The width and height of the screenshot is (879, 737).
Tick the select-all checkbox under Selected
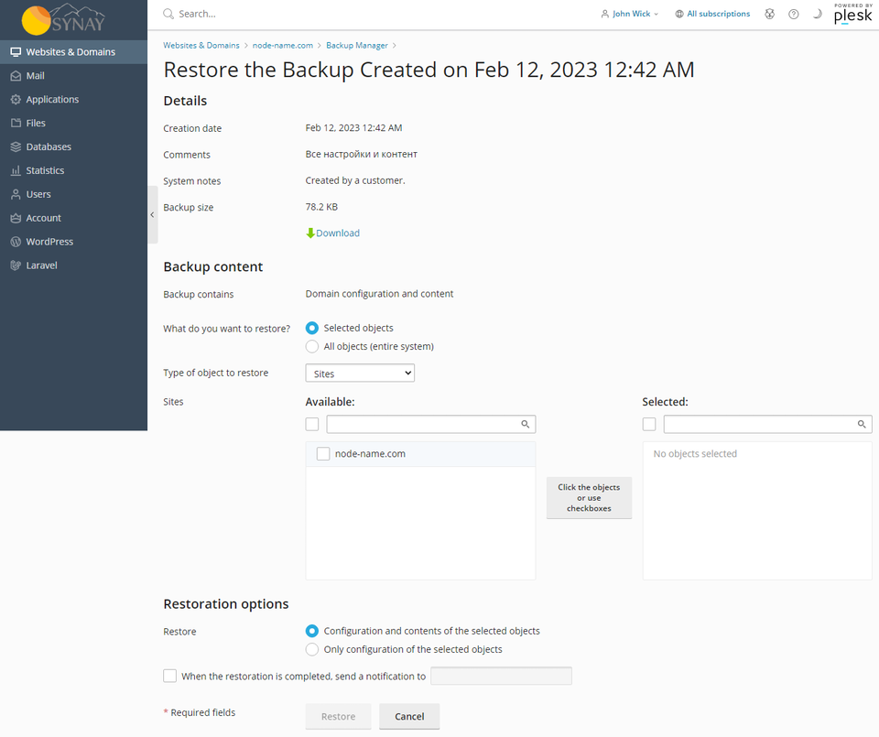coord(649,424)
